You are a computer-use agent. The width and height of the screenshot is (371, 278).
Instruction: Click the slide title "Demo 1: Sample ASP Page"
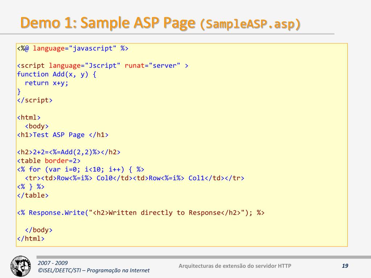coord(108,23)
